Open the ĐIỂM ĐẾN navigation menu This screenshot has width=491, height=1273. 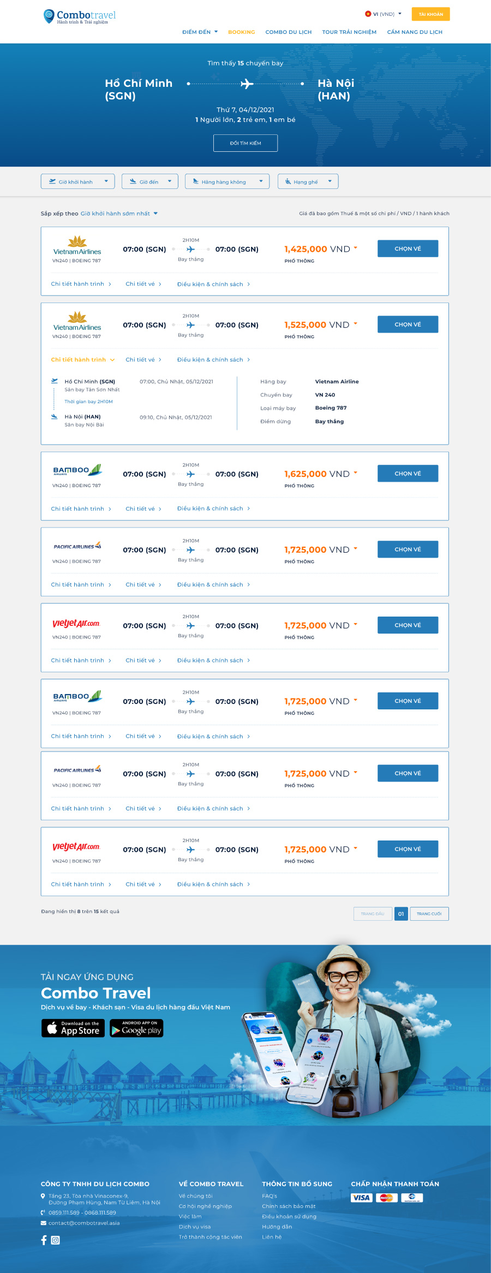(200, 32)
